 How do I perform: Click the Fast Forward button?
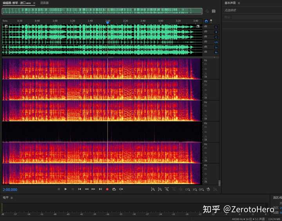(93, 189)
